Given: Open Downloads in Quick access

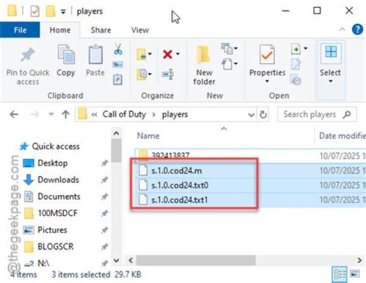Looking at the screenshot, I should [58, 180].
